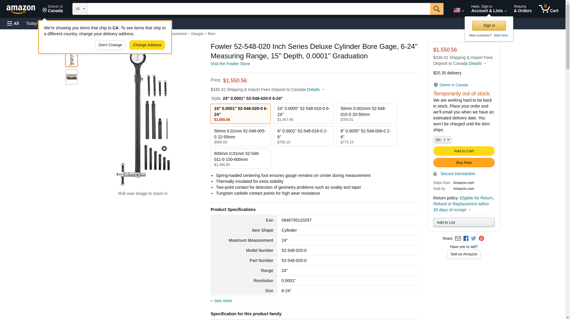The height and width of the screenshot is (320, 570).
Task: Share product via Facebook icon
Action: coord(465,239)
